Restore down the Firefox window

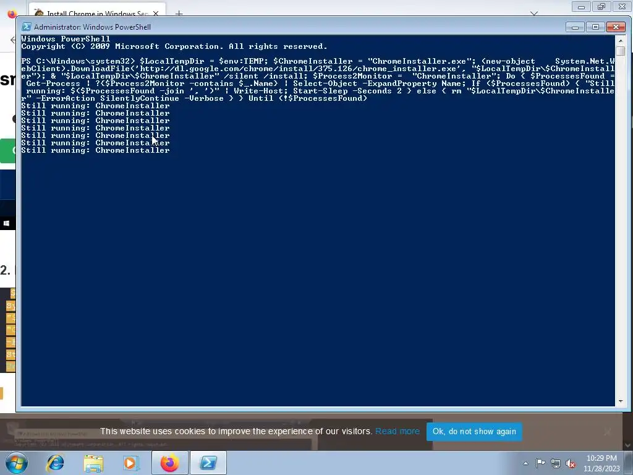pyautogui.click(x=601, y=7)
